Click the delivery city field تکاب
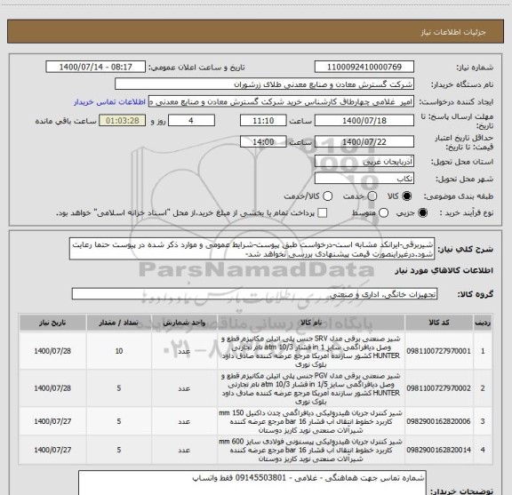Screen dimensions: 512x495 coord(364,179)
